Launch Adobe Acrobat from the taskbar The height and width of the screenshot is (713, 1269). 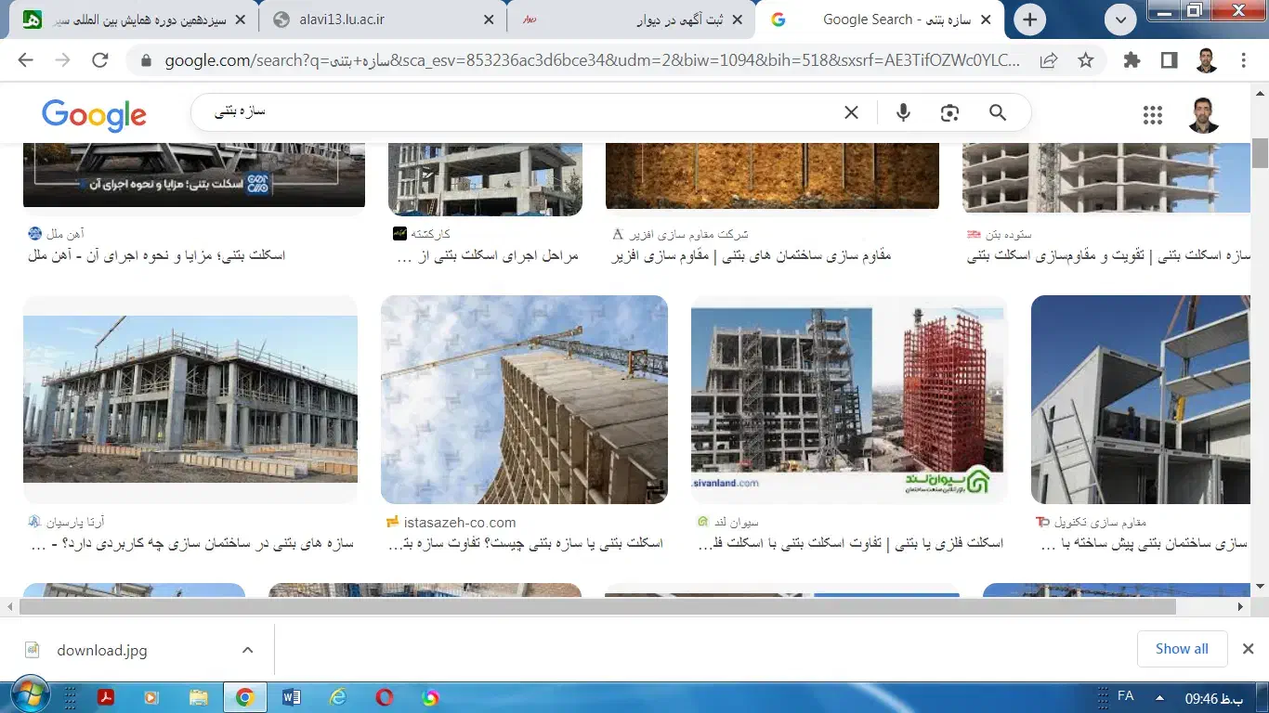pos(106,697)
